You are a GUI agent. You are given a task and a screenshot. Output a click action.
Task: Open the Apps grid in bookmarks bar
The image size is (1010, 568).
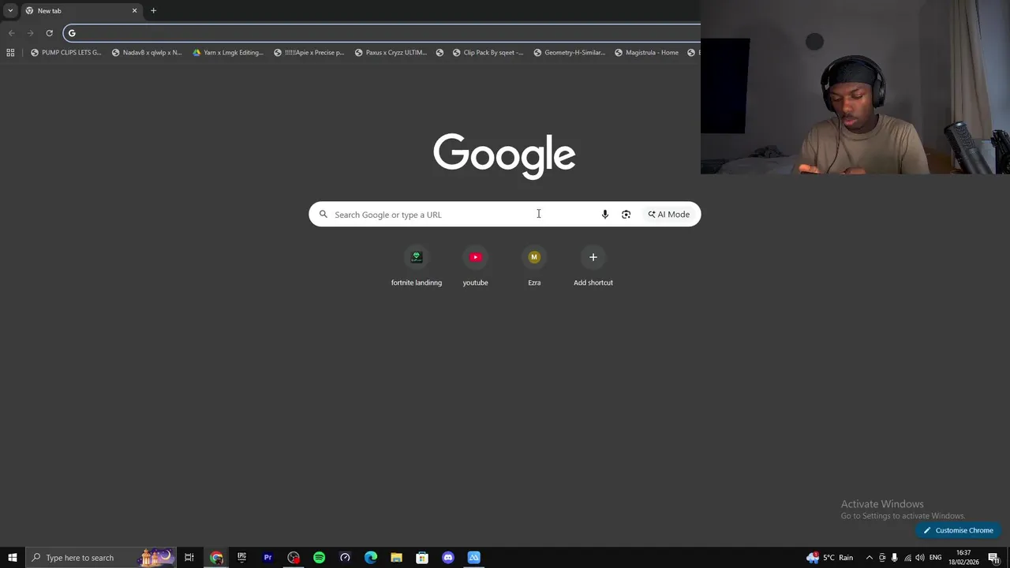[x=10, y=53]
